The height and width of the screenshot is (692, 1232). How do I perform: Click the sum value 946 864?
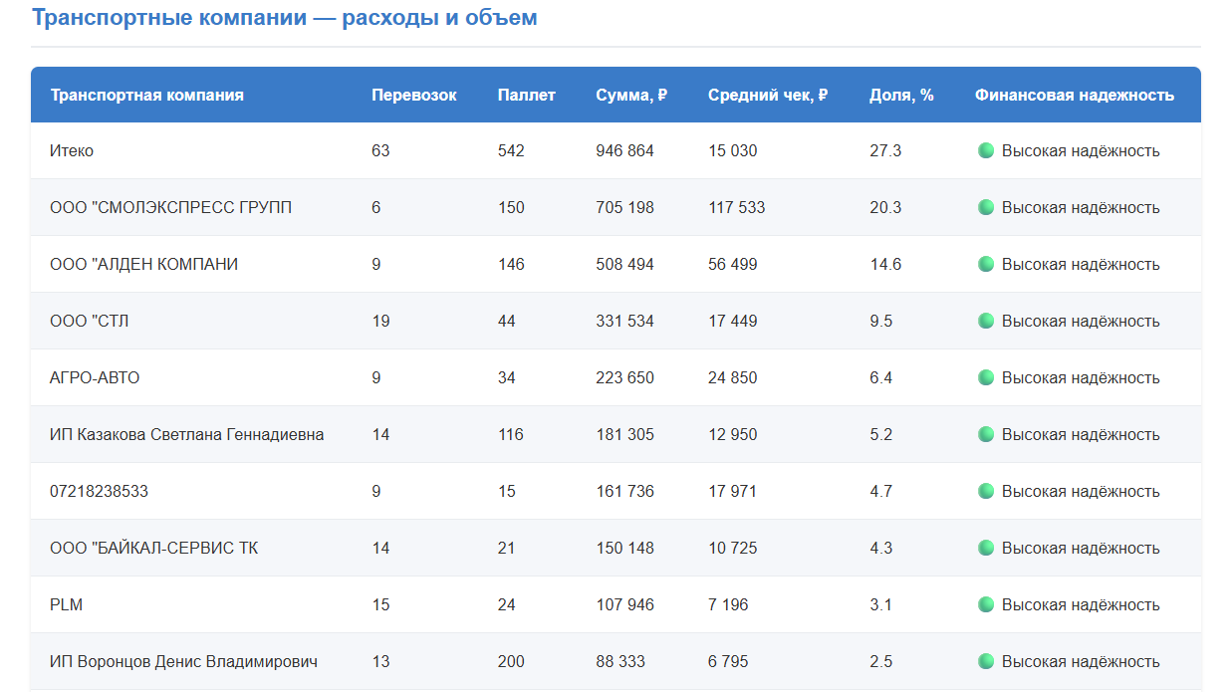coord(625,150)
